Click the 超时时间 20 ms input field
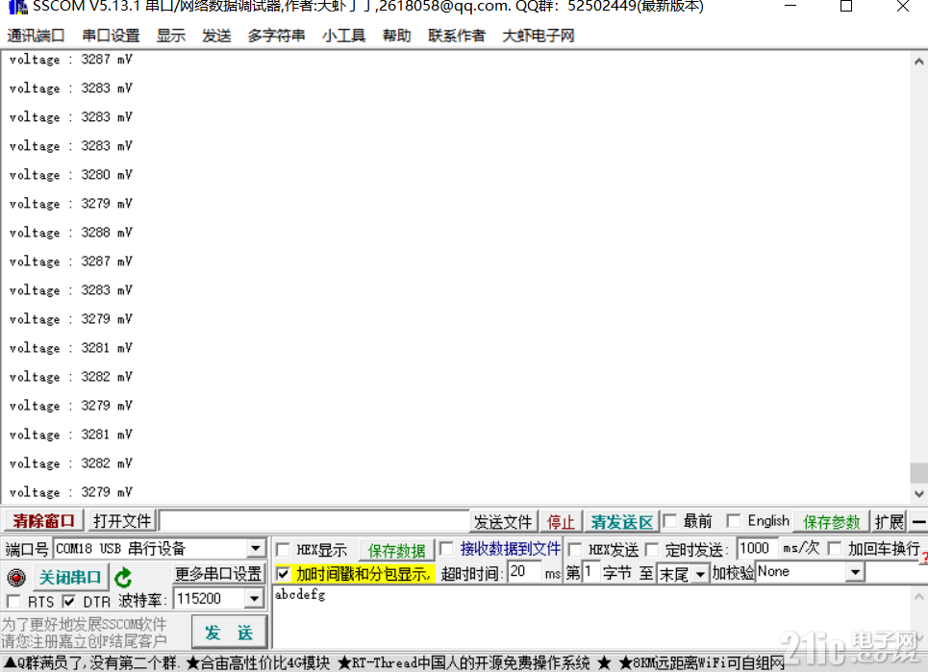Image resolution: width=928 pixels, height=672 pixels. coord(524,572)
